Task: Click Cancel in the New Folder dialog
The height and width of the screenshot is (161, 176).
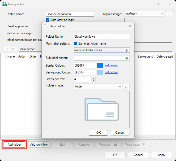Action: (120, 133)
